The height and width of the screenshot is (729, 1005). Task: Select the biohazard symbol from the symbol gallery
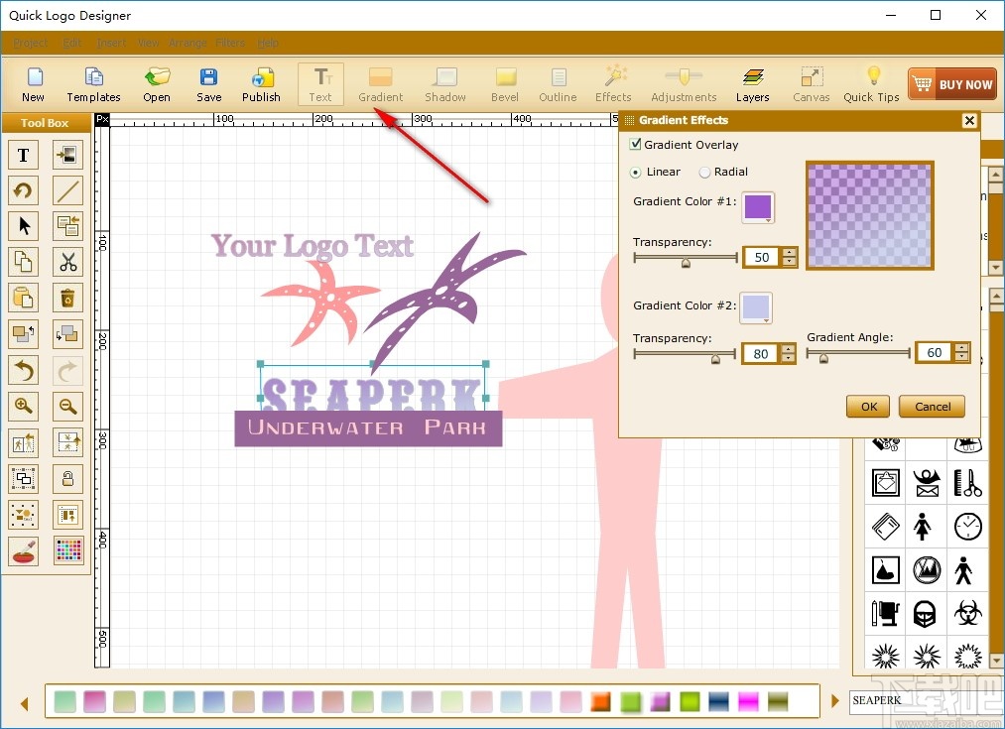tap(967, 612)
